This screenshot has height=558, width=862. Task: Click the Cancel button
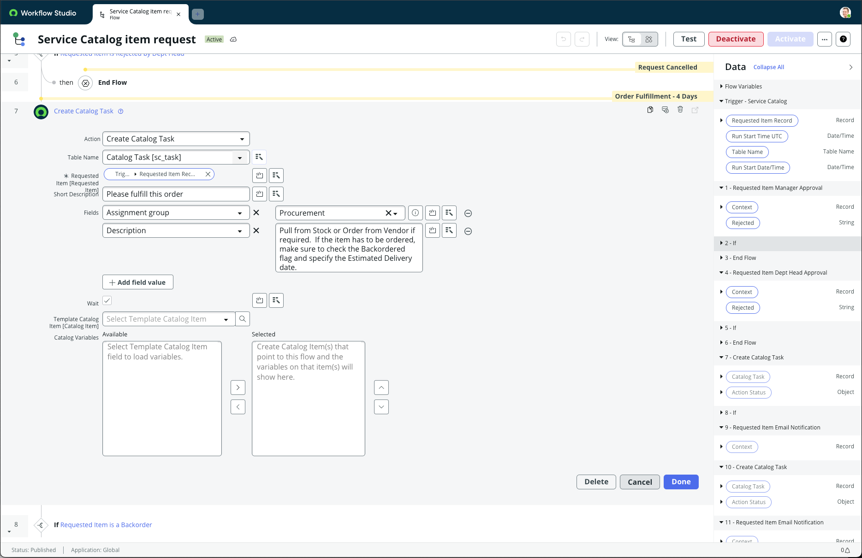tap(640, 482)
